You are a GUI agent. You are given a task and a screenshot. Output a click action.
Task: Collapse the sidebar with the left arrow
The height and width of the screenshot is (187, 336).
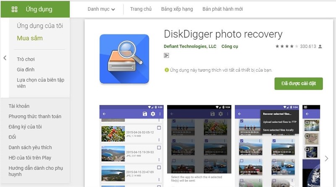click(5, 58)
